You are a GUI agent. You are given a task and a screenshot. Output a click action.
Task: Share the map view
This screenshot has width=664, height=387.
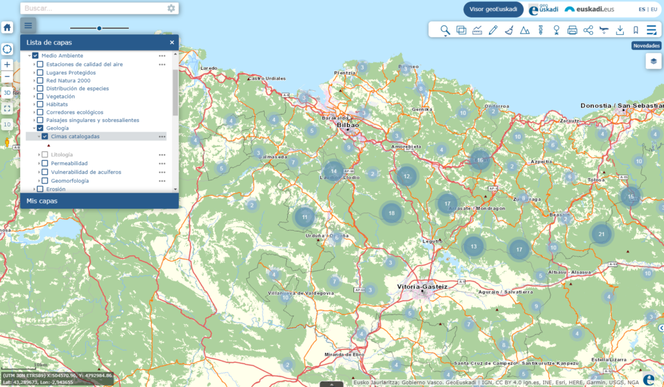pos(588,30)
